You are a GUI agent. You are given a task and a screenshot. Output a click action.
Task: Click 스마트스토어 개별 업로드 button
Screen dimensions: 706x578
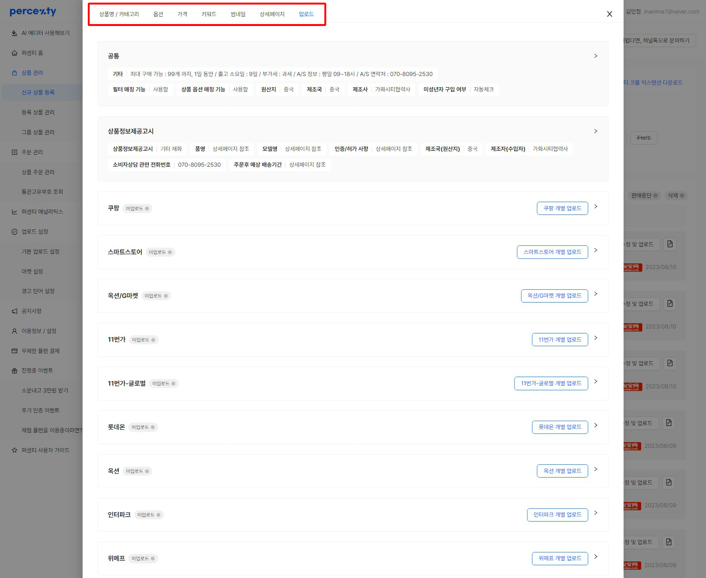[x=552, y=252]
